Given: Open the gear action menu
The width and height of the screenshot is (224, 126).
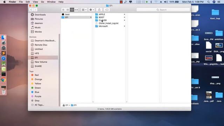Looking at the screenshot, I should 92,10.
